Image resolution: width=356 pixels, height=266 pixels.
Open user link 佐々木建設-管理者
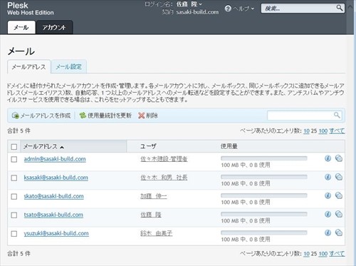(x=164, y=159)
